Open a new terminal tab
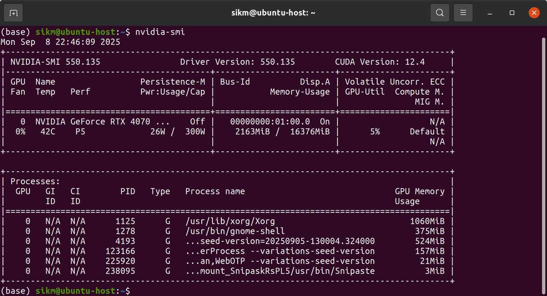The width and height of the screenshot is (547, 296). coord(13,13)
